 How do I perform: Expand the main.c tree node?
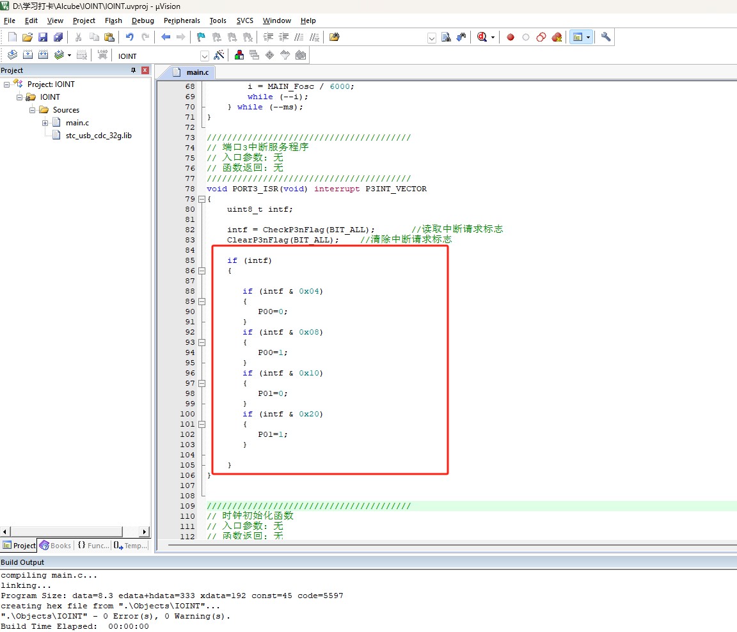point(45,123)
